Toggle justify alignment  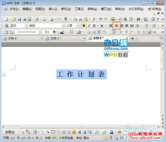(x=127, y=26)
